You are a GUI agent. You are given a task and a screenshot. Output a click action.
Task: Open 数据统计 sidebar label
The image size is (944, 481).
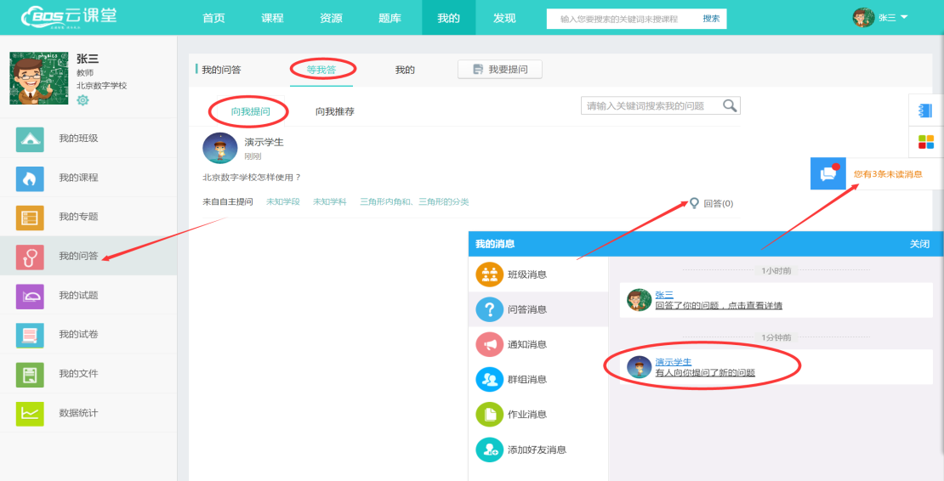click(x=78, y=413)
